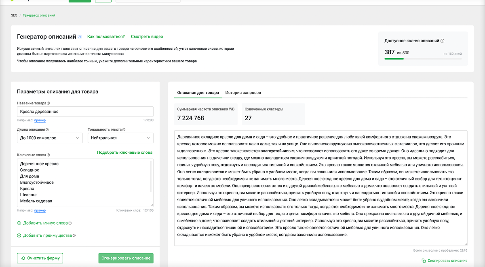Screen dimensions: 485x267
Task: Click the covered clusters value "27"
Action: [248, 118]
